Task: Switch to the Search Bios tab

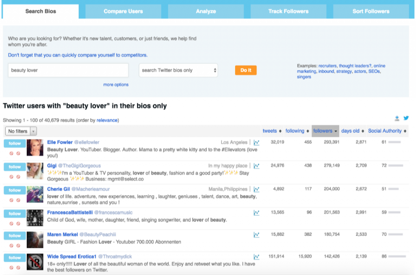Action: tap(41, 11)
